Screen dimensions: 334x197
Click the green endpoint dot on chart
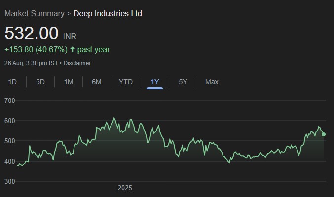[324, 134]
